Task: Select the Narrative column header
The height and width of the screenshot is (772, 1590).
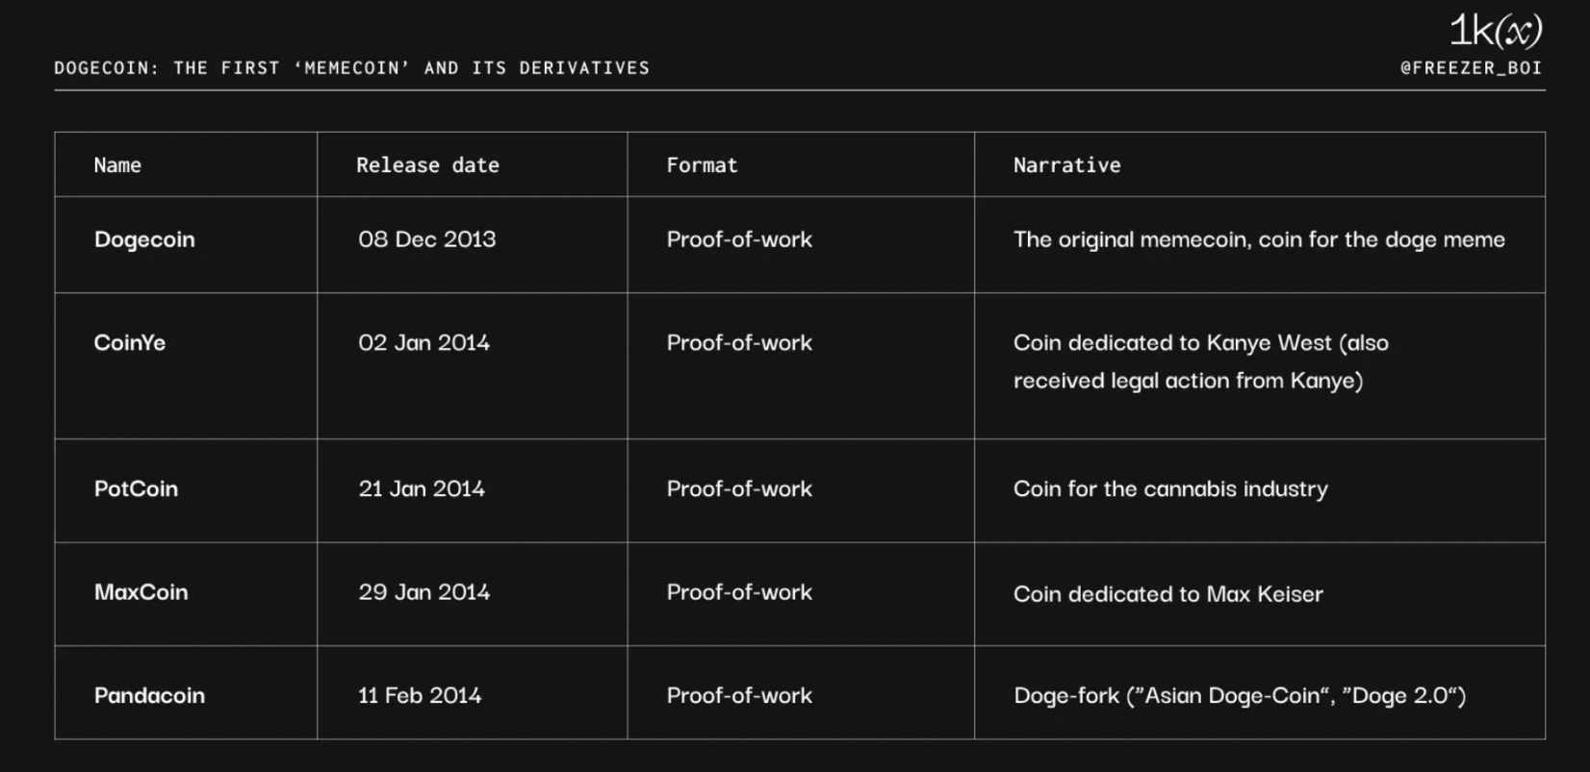Action: point(1066,165)
